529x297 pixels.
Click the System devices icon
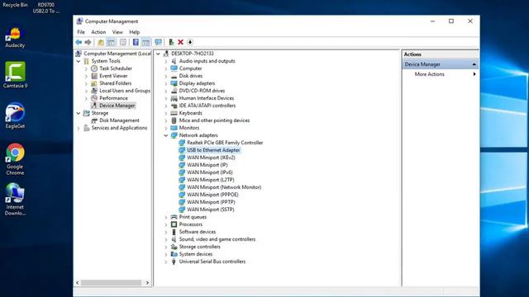[x=174, y=254]
